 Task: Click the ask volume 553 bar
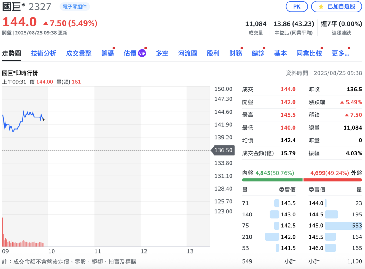click(343, 226)
